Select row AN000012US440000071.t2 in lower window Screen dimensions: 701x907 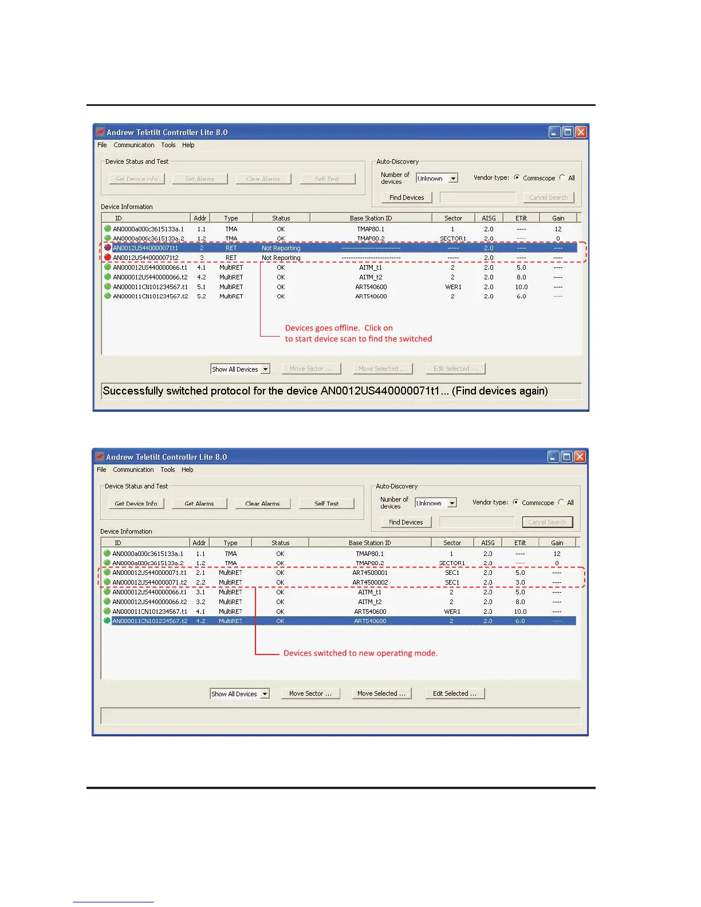point(340,582)
